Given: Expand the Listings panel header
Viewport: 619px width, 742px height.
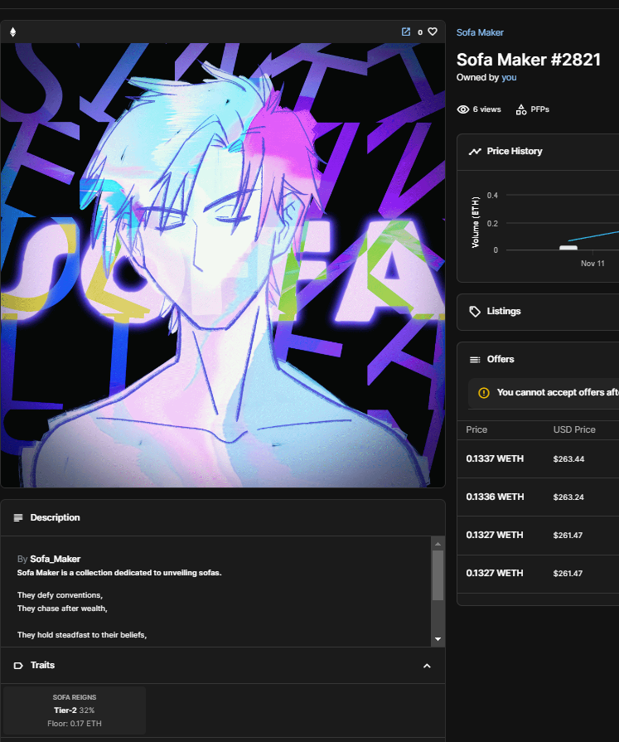Looking at the screenshot, I should pyautogui.click(x=538, y=312).
